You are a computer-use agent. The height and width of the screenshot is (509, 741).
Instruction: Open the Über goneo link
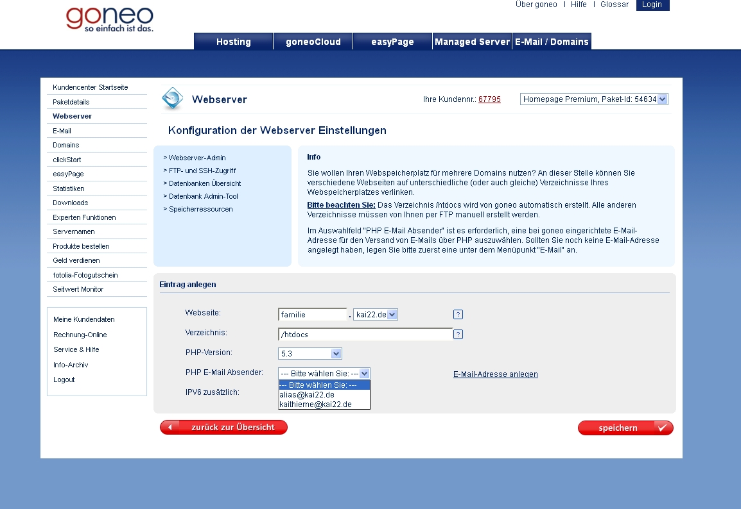[x=536, y=4]
